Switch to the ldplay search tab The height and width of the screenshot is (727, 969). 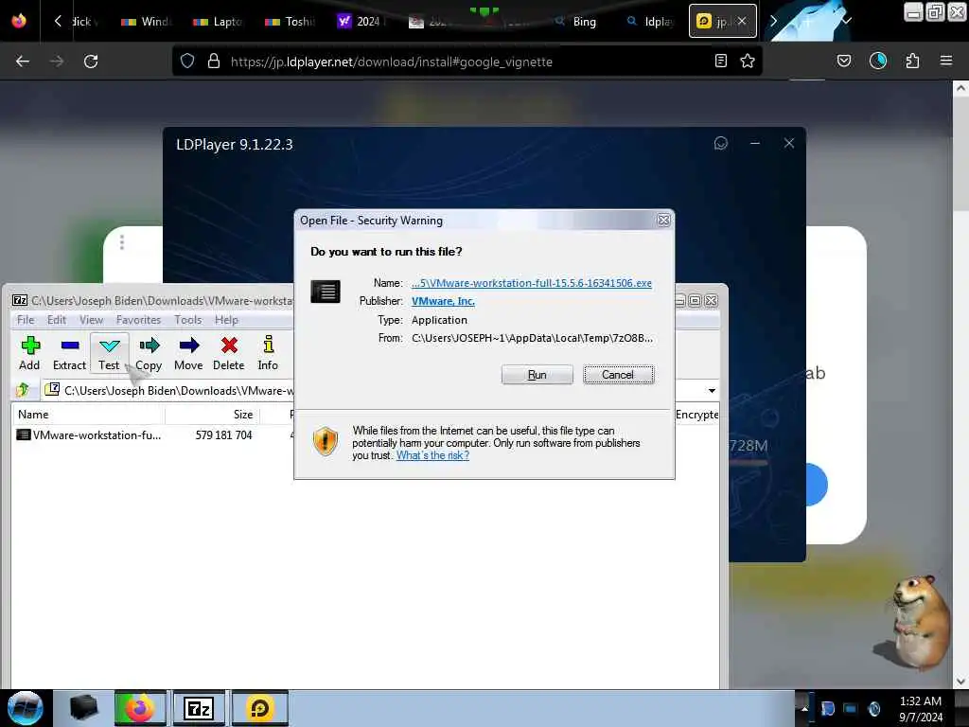click(649, 22)
